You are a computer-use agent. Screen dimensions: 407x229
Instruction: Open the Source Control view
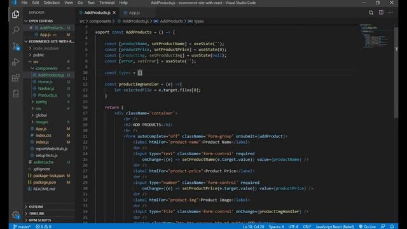click(x=15, y=46)
